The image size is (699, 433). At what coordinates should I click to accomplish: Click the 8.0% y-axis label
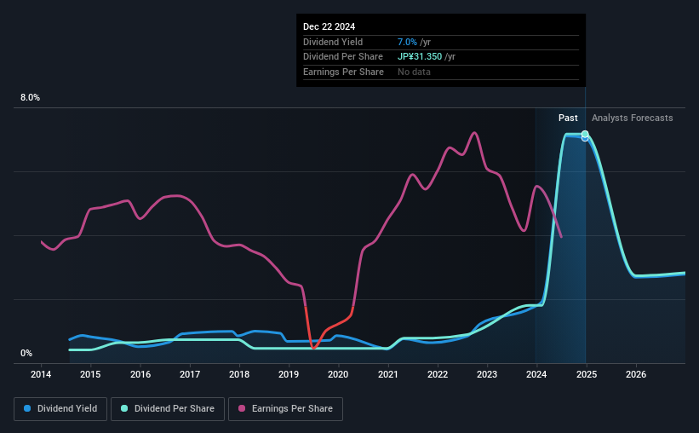click(30, 98)
